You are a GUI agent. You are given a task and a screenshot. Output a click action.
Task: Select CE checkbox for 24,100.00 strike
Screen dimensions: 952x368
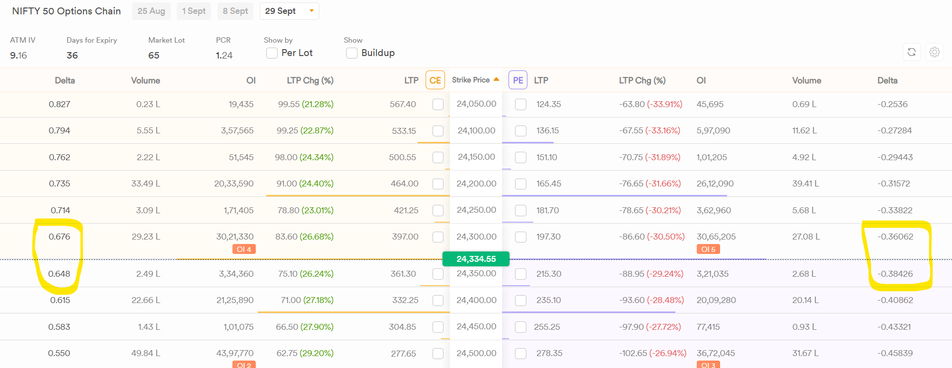click(438, 131)
